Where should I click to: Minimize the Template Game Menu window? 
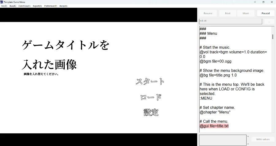[255, 2]
